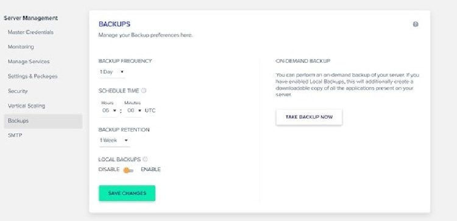
Task: Click the Schedule Time info icon
Action: click(144, 91)
